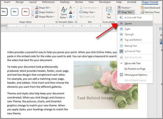
Task: Click the Top and Bottom wrap icon
Action: click(121, 40)
